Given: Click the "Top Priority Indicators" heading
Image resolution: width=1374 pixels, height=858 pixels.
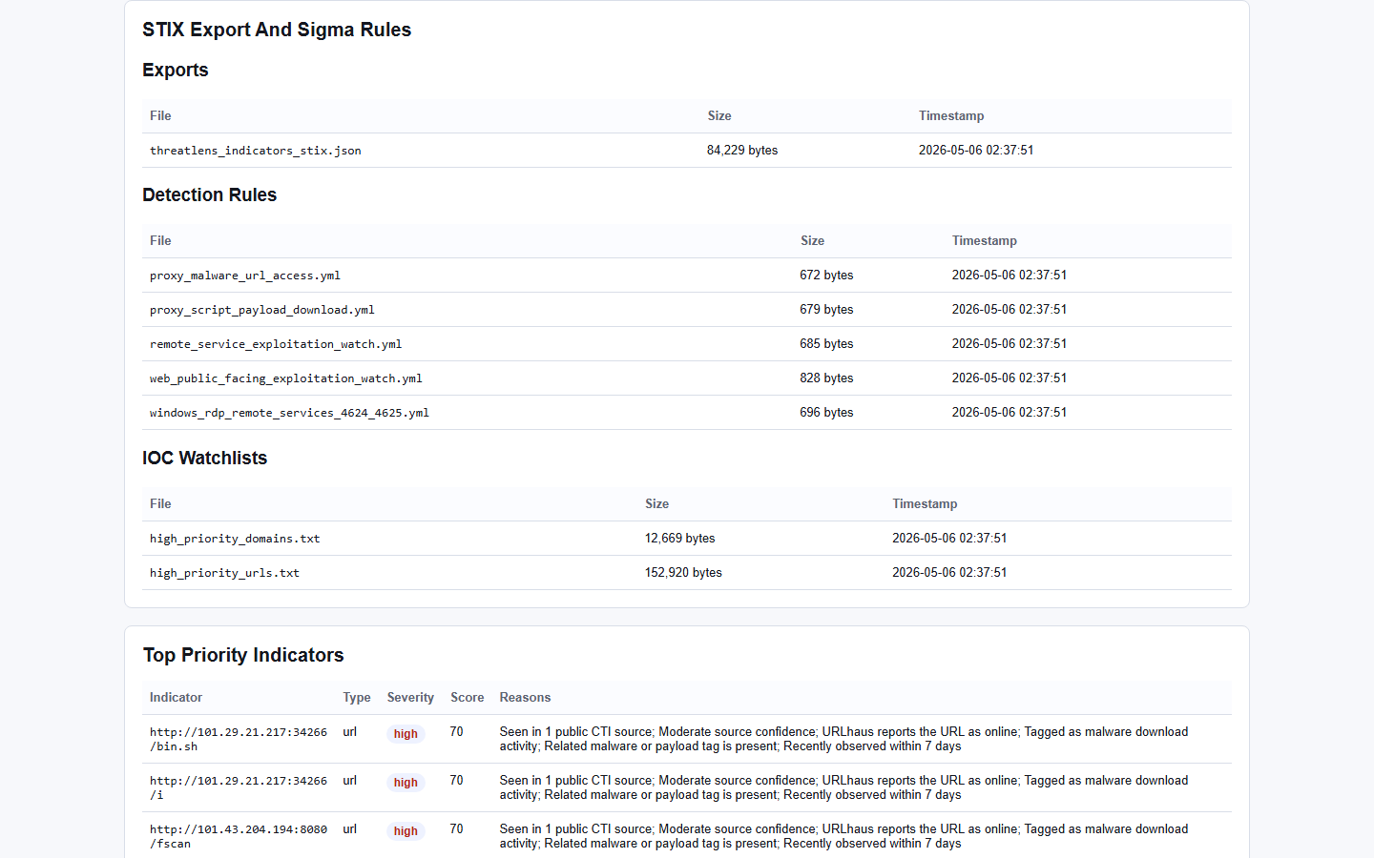Looking at the screenshot, I should pyautogui.click(x=243, y=655).
